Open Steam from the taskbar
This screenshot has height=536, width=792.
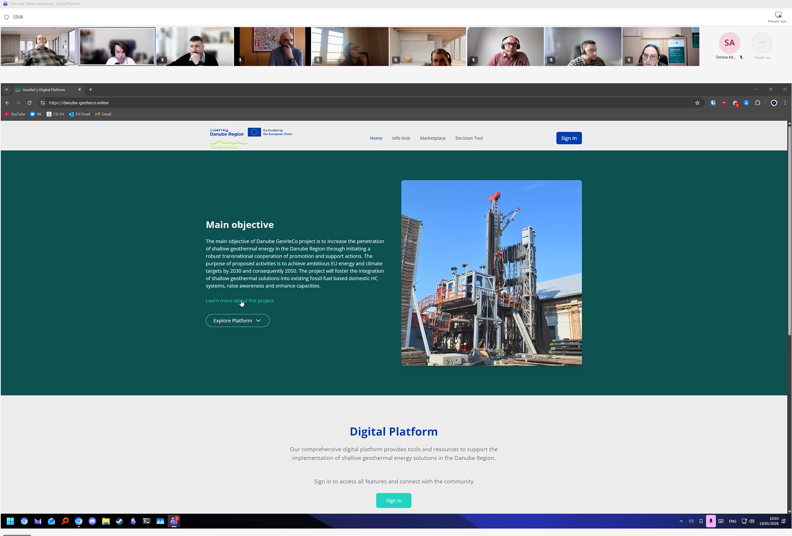[119, 521]
